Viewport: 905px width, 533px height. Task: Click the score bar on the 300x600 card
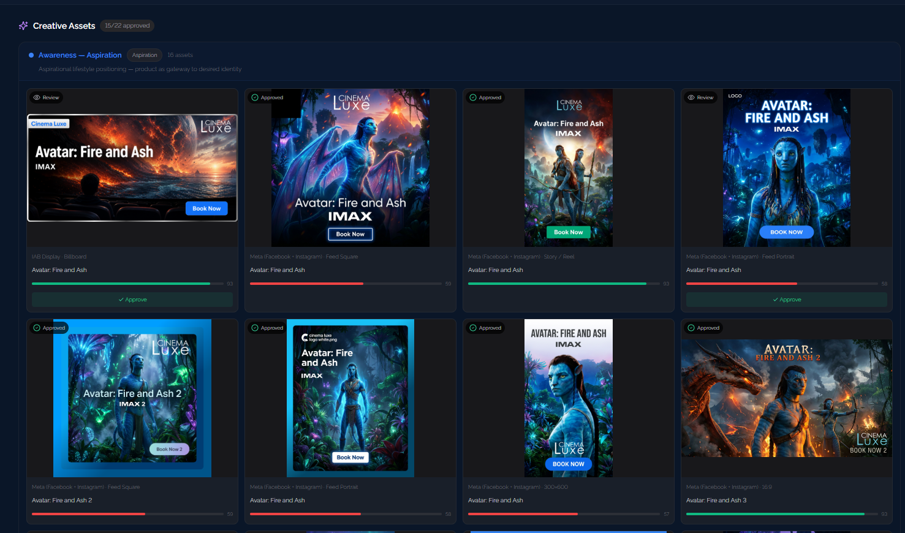click(564, 514)
